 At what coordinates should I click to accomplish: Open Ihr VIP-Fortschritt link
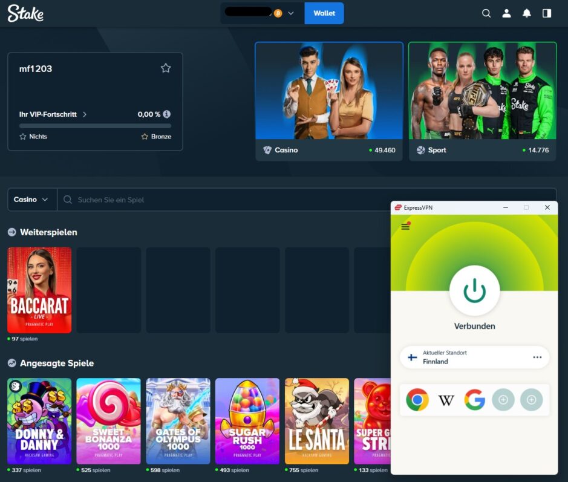pos(53,114)
